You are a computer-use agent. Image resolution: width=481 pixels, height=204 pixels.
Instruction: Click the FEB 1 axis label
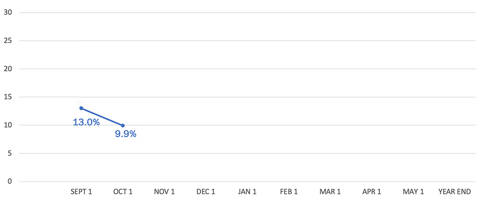point(289,191)
